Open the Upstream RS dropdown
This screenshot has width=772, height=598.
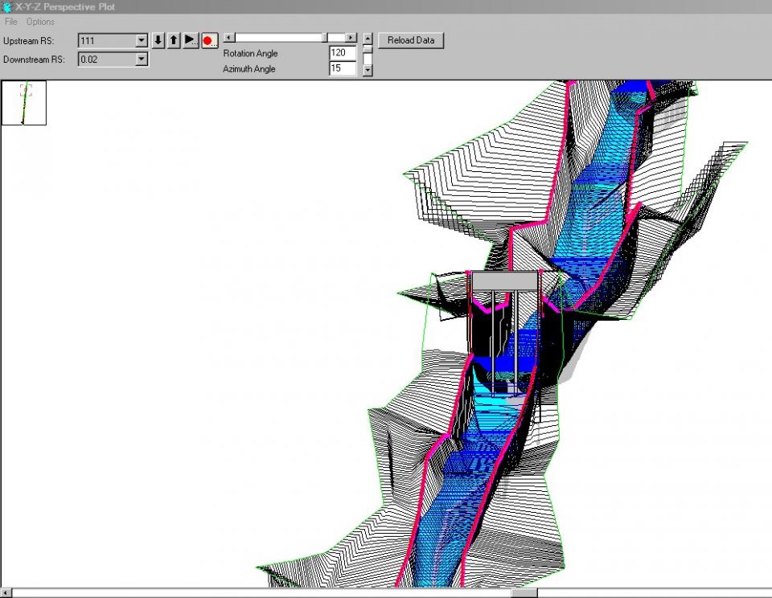tap(142, 40)
